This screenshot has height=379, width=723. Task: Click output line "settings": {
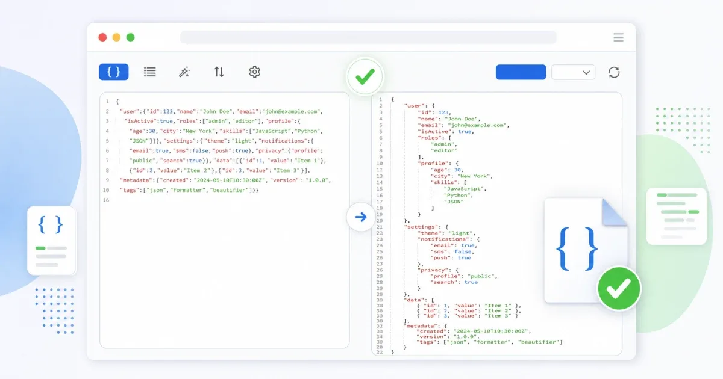click(427, 227)
